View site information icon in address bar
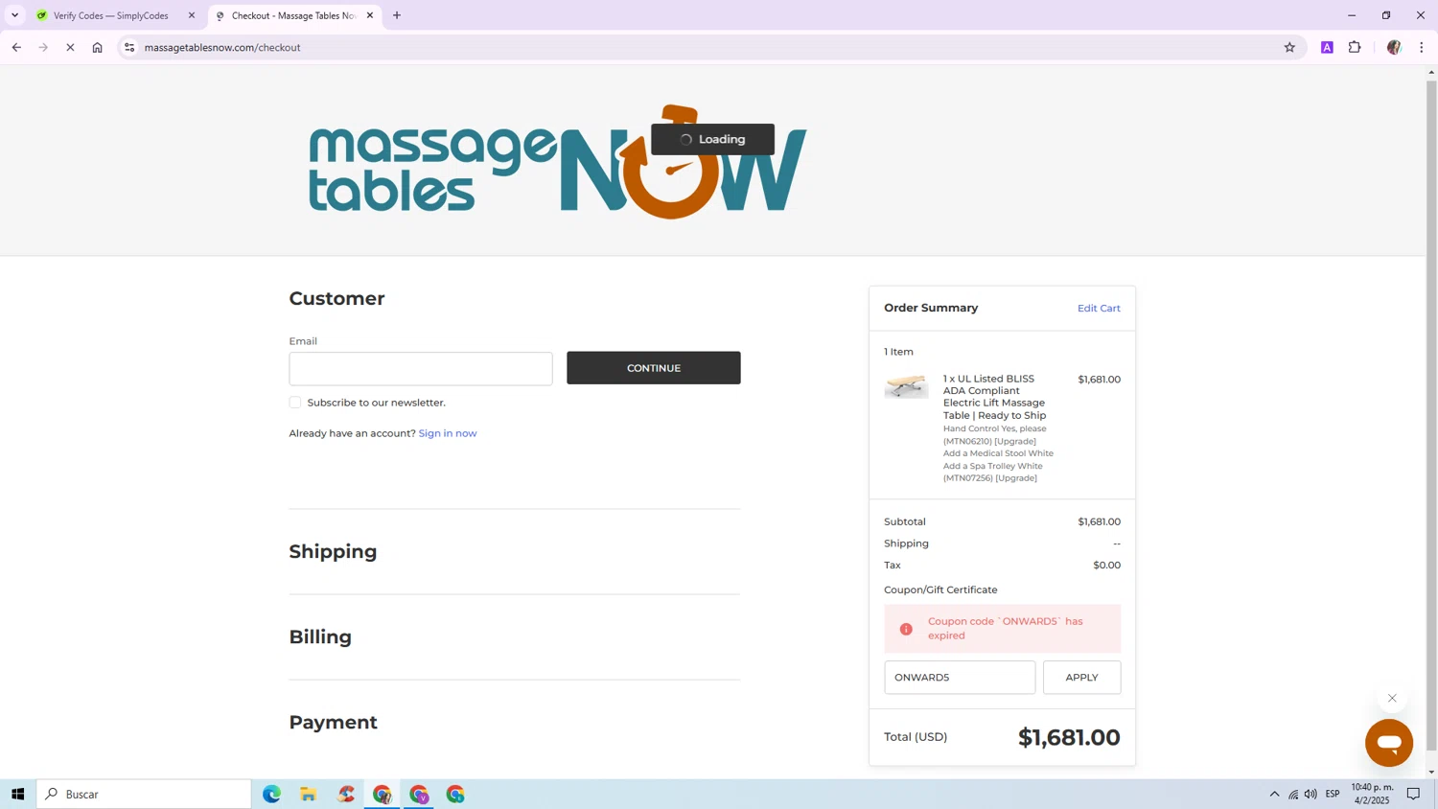 pyautogui.click(x=129, y=47)
